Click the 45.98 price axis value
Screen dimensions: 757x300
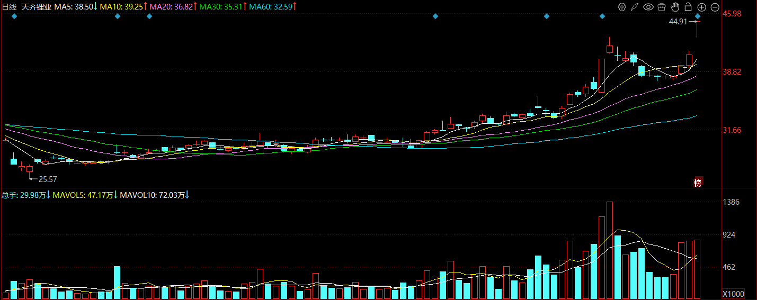732,14
